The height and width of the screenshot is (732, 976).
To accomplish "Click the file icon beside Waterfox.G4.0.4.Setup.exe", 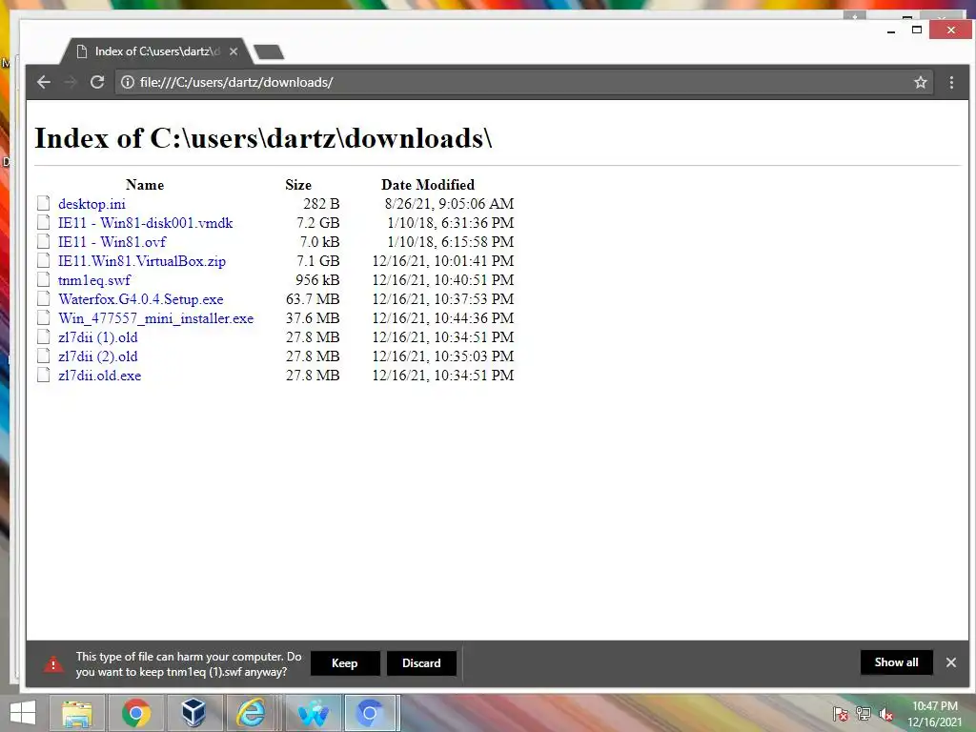I will (43, 298).
